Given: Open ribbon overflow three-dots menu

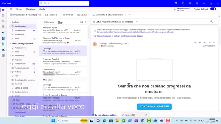Looking at the screenshot, I should (129, 15).
